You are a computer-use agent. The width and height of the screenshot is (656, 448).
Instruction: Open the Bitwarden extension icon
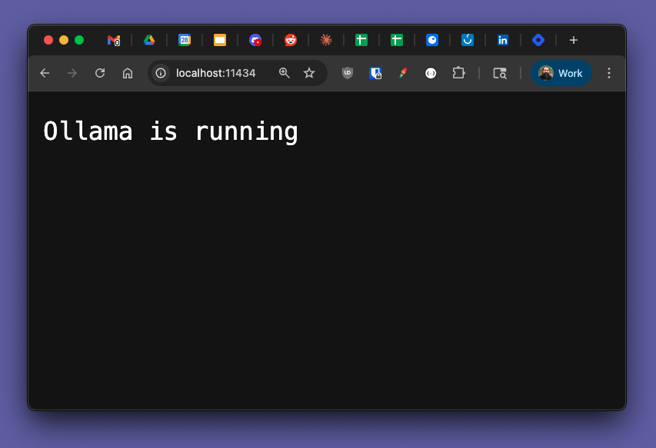point(375,73)
